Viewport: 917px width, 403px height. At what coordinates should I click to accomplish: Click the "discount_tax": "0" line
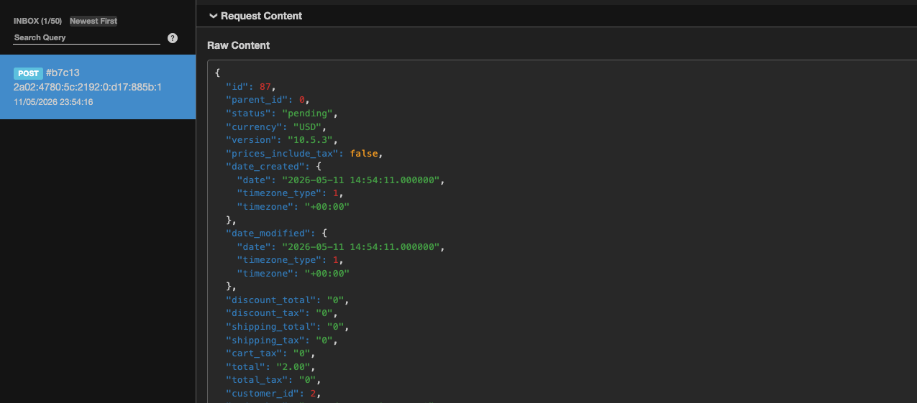(282, 313)
